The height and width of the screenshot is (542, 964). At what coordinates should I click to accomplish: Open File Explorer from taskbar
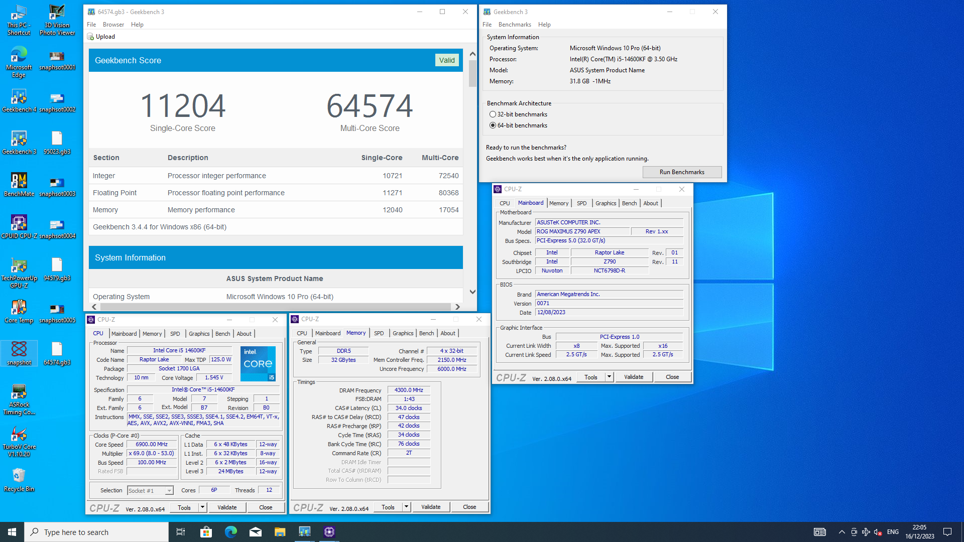[x=280, y=532]
